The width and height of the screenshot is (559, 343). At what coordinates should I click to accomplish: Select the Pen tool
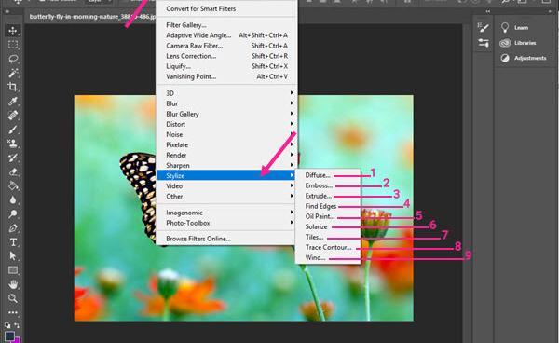tap(13, 228)
